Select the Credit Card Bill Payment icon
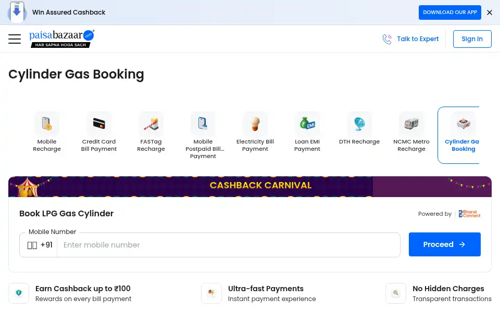Image resolution: width=500 pixels, height=312 pixels. (99, 124)
